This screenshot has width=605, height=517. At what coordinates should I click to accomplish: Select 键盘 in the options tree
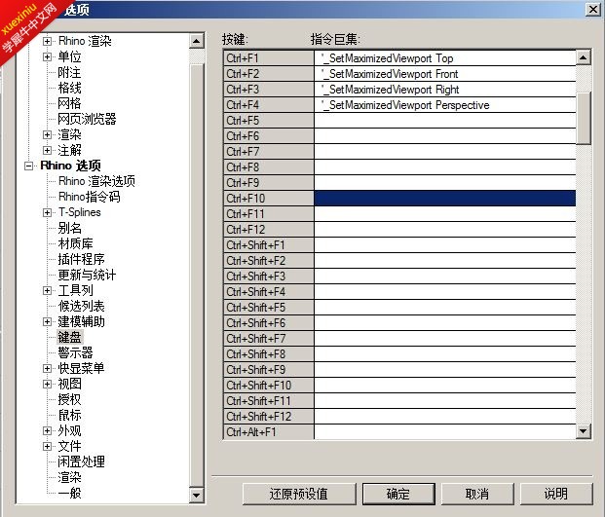[x=70, y=337]
